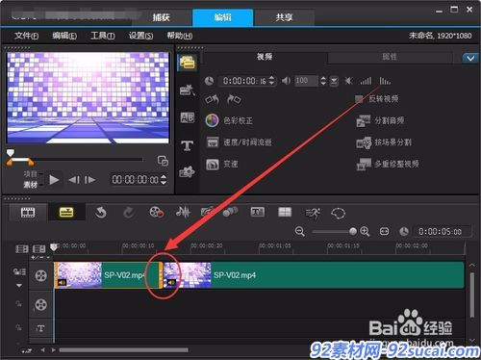The width and height of the screenshot is (481, 360).
Task: Adjust the clip duration stepper arrows
Action: 271,81
